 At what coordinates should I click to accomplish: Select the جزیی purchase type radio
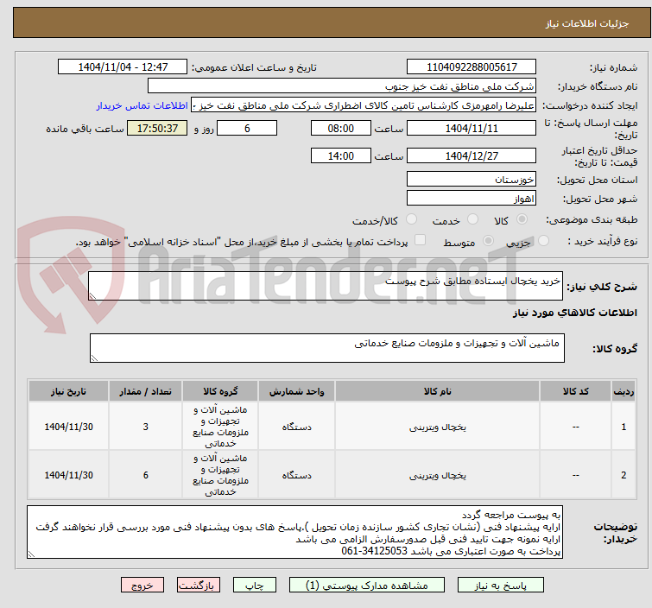point(543,240)
